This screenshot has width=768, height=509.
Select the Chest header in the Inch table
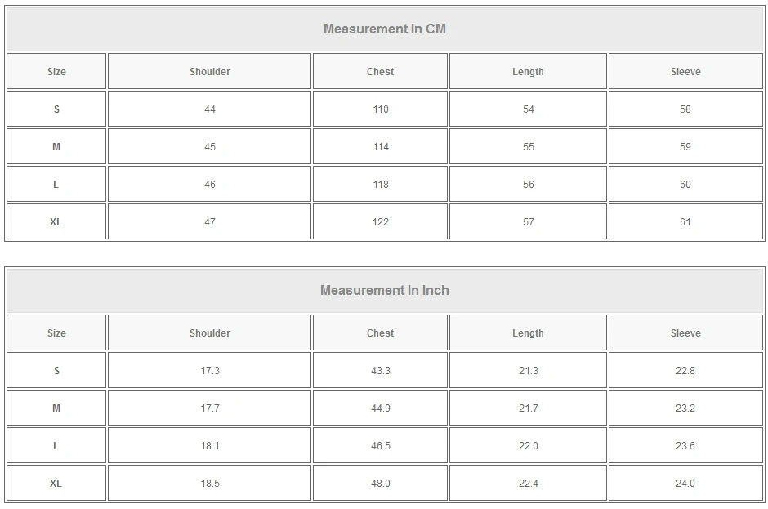[380, 333]
